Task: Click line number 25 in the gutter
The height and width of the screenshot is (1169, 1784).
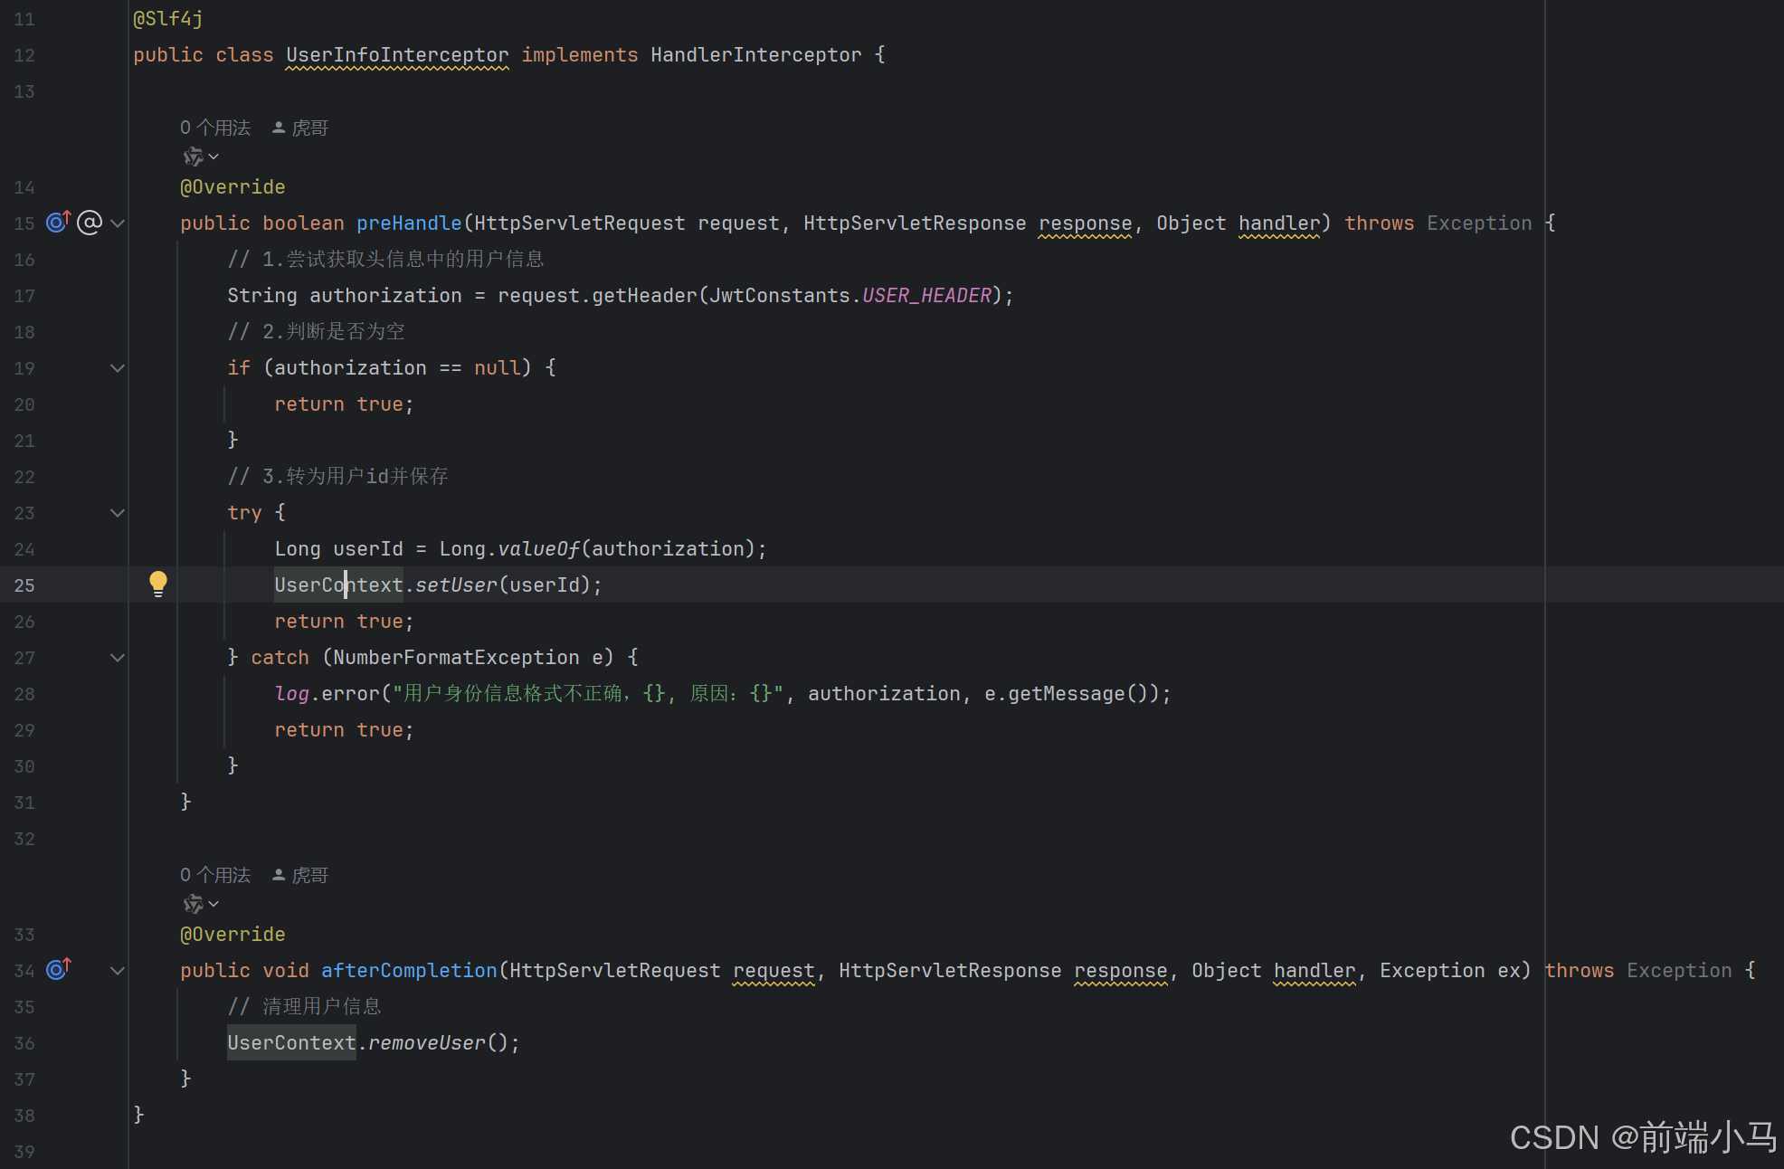Action: coord(24,585)
